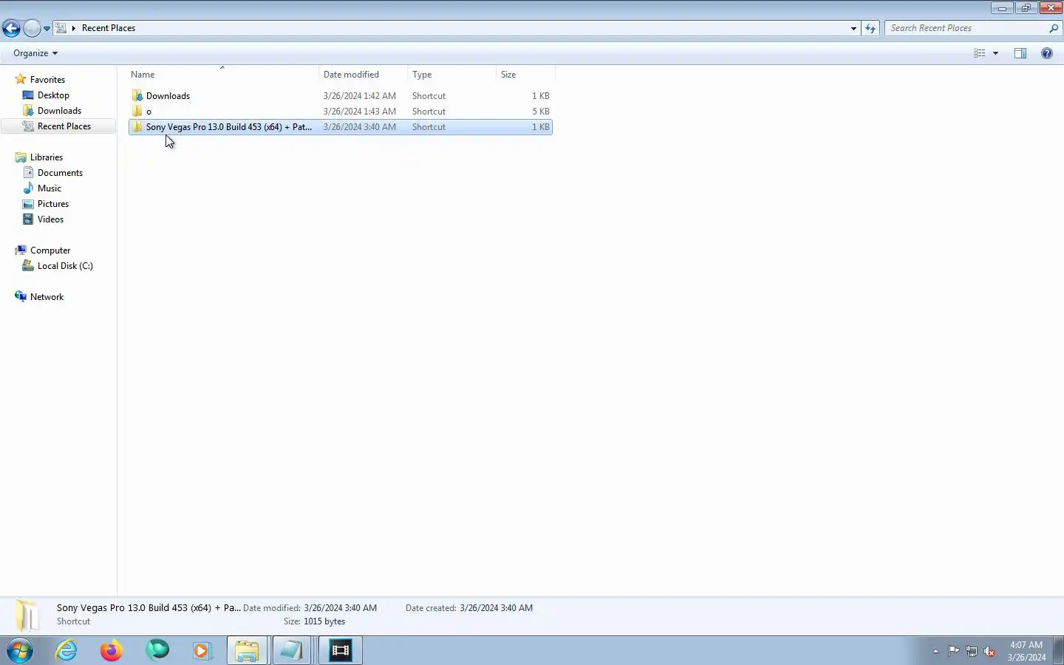Expand the address bar history dropdown
Screen dimensions: 1064x665
pyautogui.click(x=853, y=28)
